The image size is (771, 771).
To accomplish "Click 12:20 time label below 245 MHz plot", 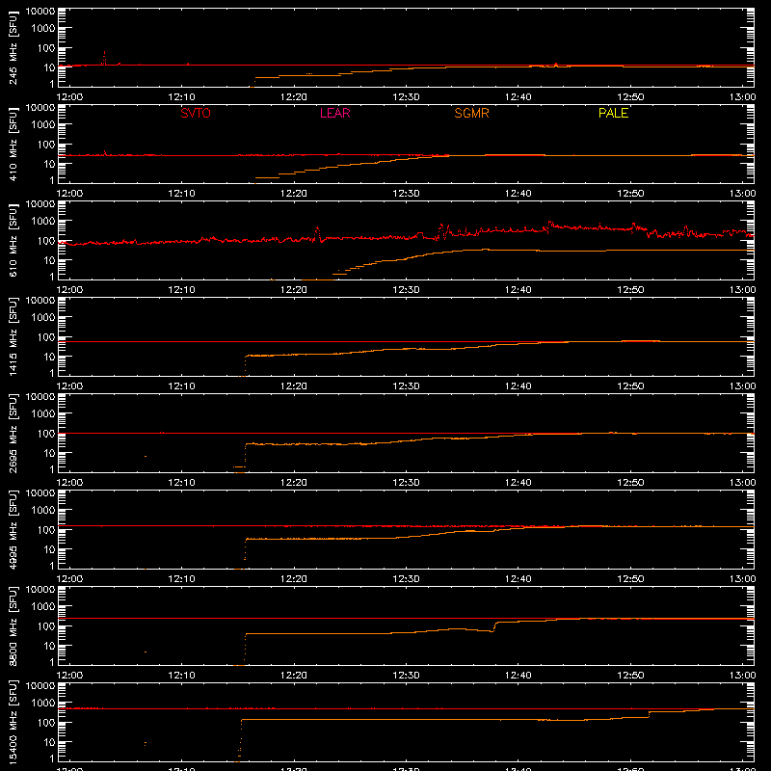I will [294, 97].
